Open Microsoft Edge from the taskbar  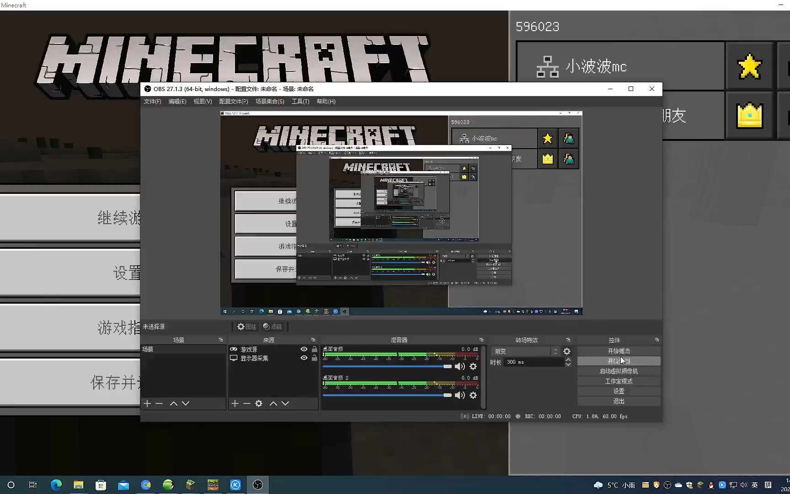tap(56, 485)
